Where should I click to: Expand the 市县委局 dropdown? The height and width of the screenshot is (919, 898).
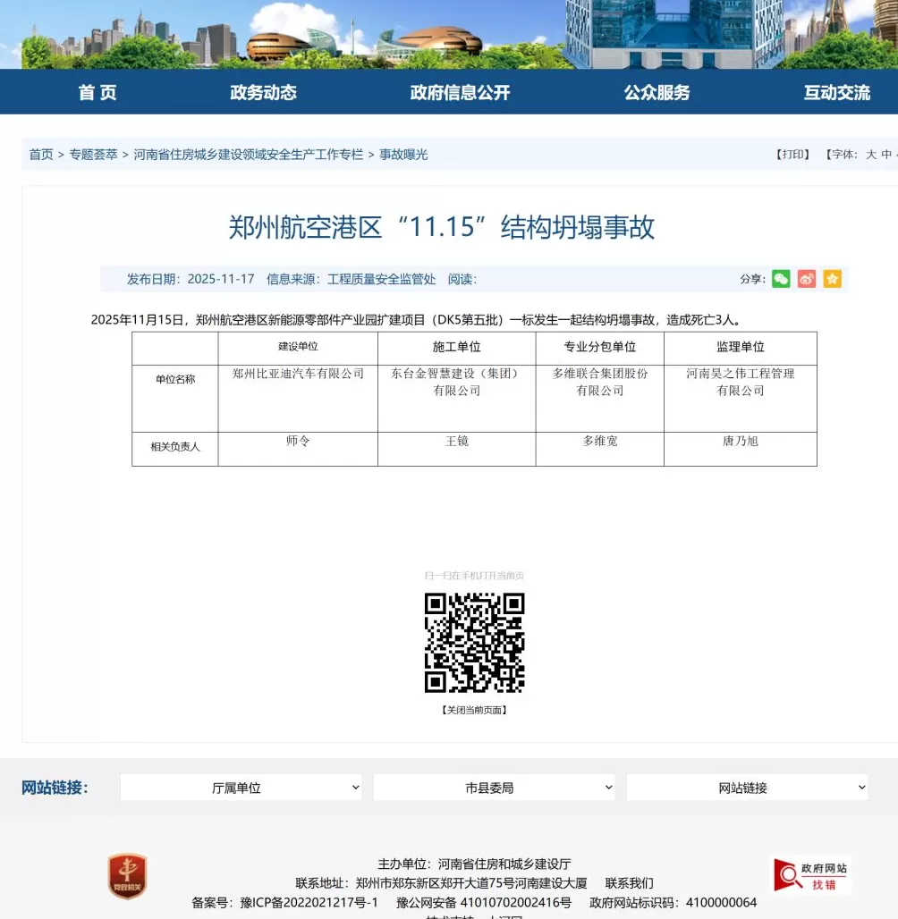pyautogui.click(x=495, y=788)
